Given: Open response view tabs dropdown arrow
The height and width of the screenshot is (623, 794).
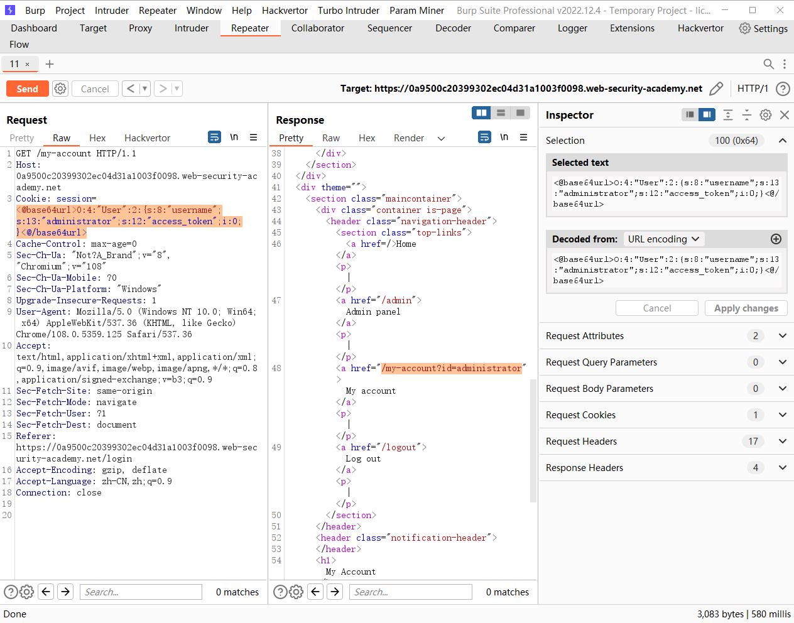Looking at the screenshot, I should 441,138.
